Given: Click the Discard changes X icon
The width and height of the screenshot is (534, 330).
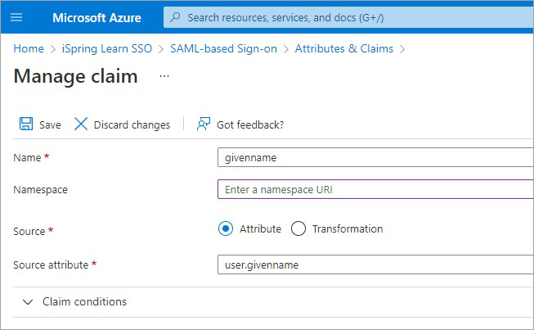Looking at the screenshot, I should point(81,124).
